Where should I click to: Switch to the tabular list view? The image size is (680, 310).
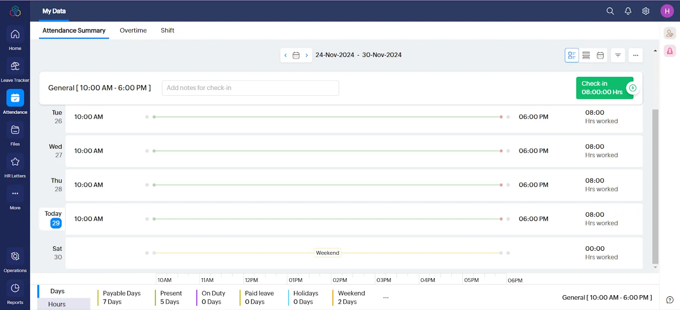click(586, 55)
